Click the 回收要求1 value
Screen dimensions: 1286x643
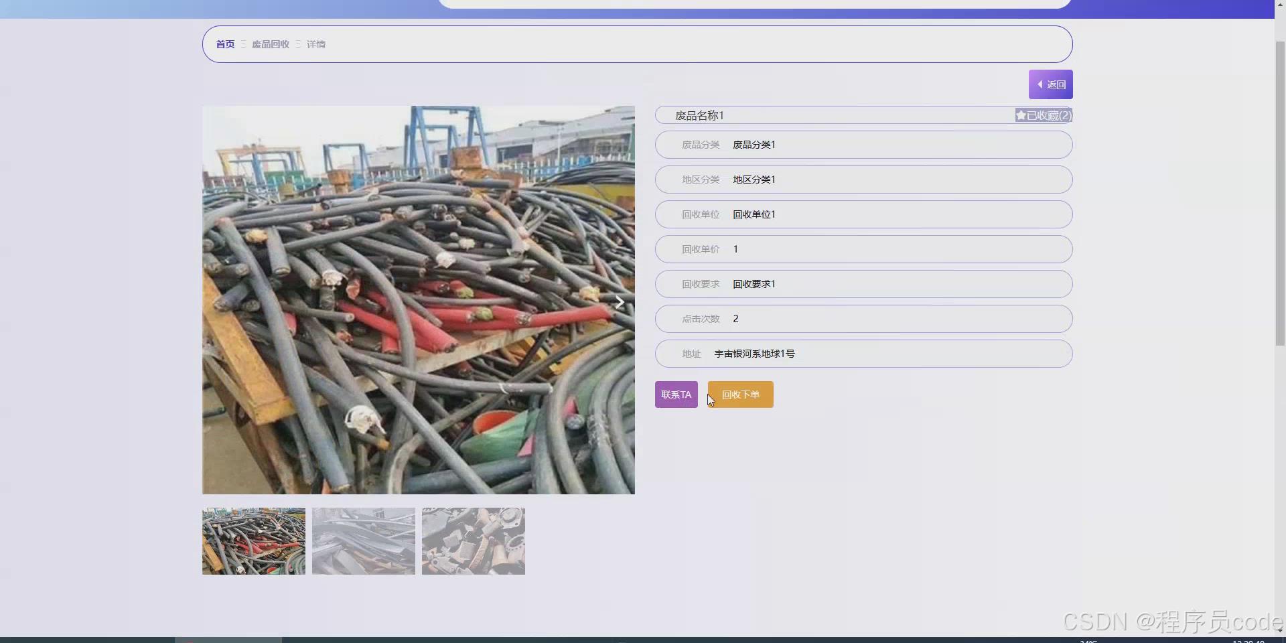(x=754, y=284)
